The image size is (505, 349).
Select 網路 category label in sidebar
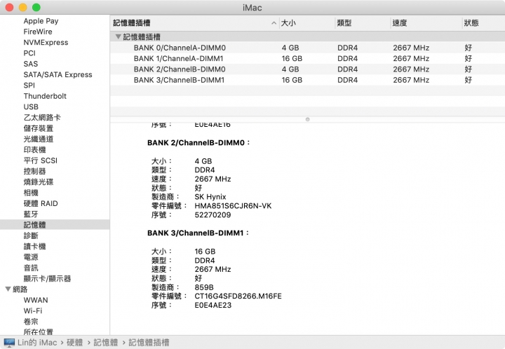point(20,289)
